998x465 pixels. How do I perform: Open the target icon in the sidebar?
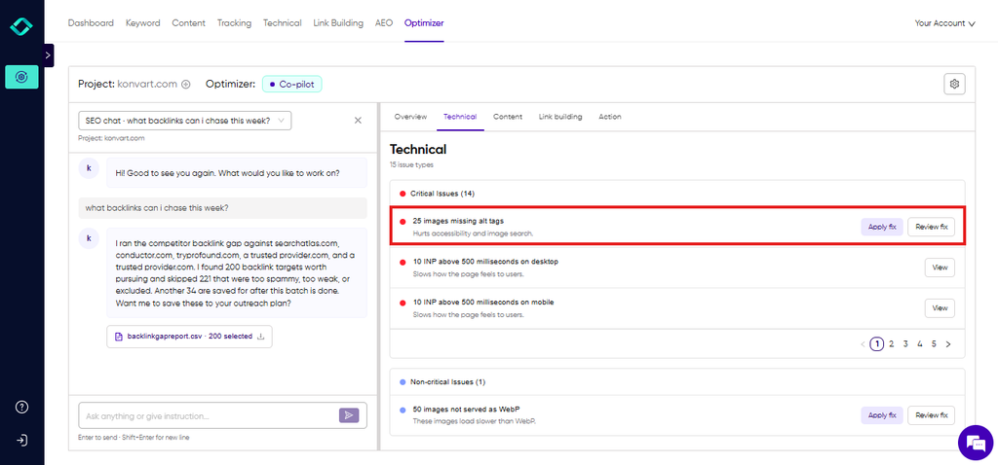[x=21, y=77]
